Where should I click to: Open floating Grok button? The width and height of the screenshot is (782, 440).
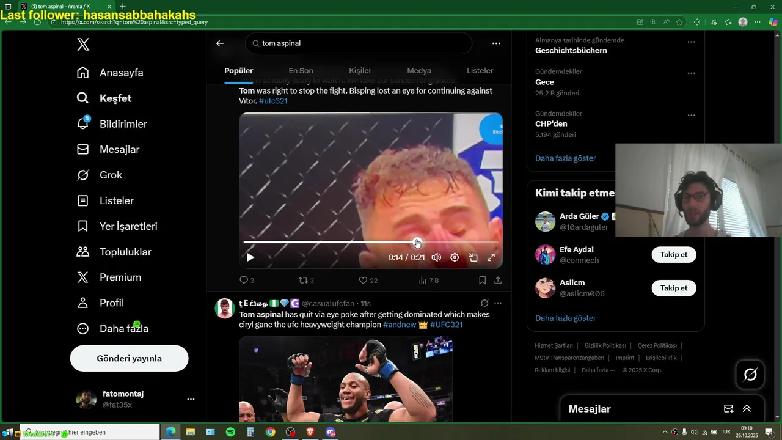tap(750, 374)
